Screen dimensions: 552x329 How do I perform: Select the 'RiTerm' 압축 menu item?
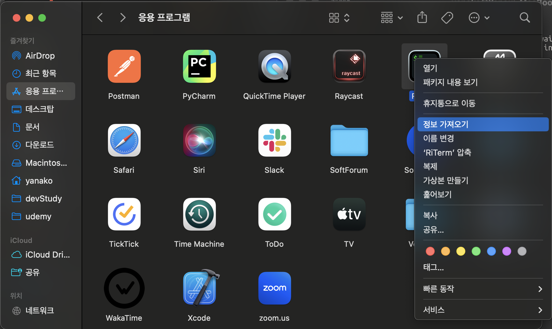(x=483, y=152)
